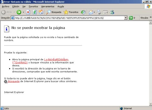Minimize the Internet Explorer window
152x110 pixels.
click(x=144, y=2)
